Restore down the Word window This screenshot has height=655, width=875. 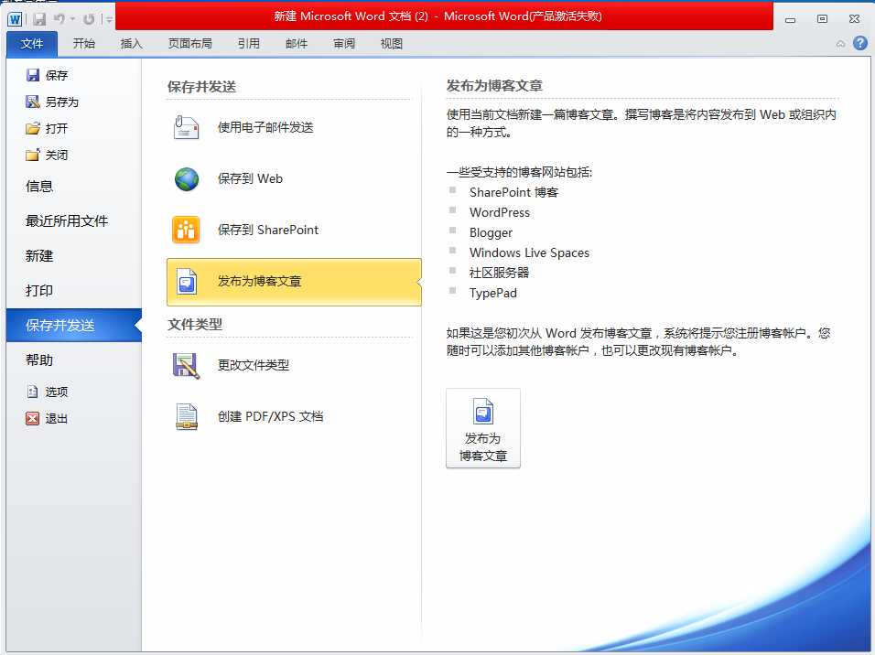pos(822,18)
